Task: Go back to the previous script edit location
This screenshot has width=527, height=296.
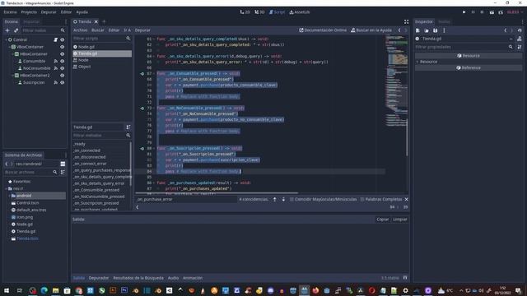Action: click(399, 30)
